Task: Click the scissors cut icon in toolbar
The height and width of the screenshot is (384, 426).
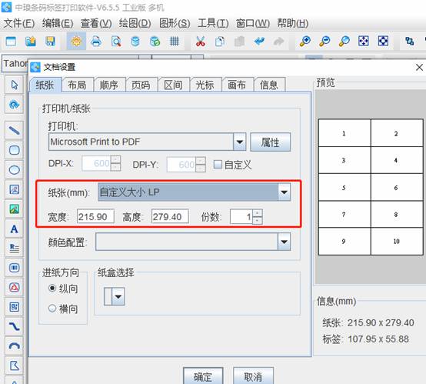Action: pyautogui.click(x=200, y=42)
